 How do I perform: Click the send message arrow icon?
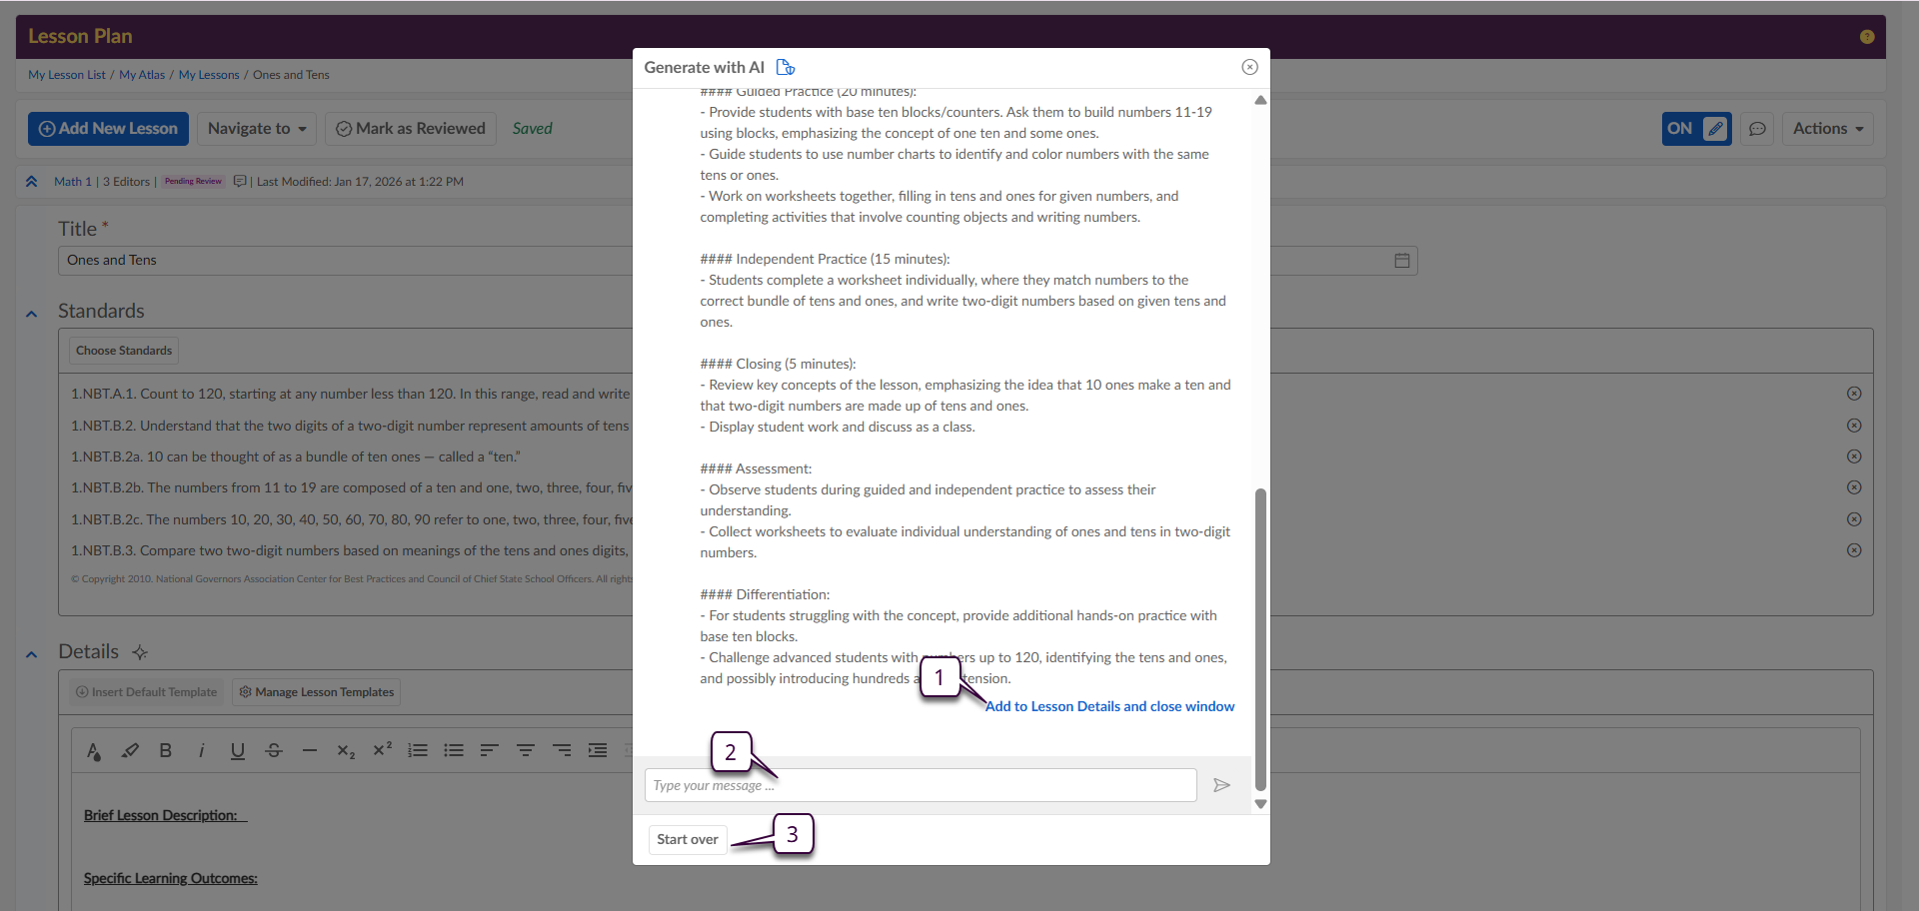click(x=1220, y=785)
